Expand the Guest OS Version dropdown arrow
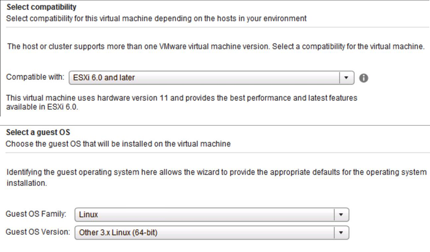 click(342, 233)
